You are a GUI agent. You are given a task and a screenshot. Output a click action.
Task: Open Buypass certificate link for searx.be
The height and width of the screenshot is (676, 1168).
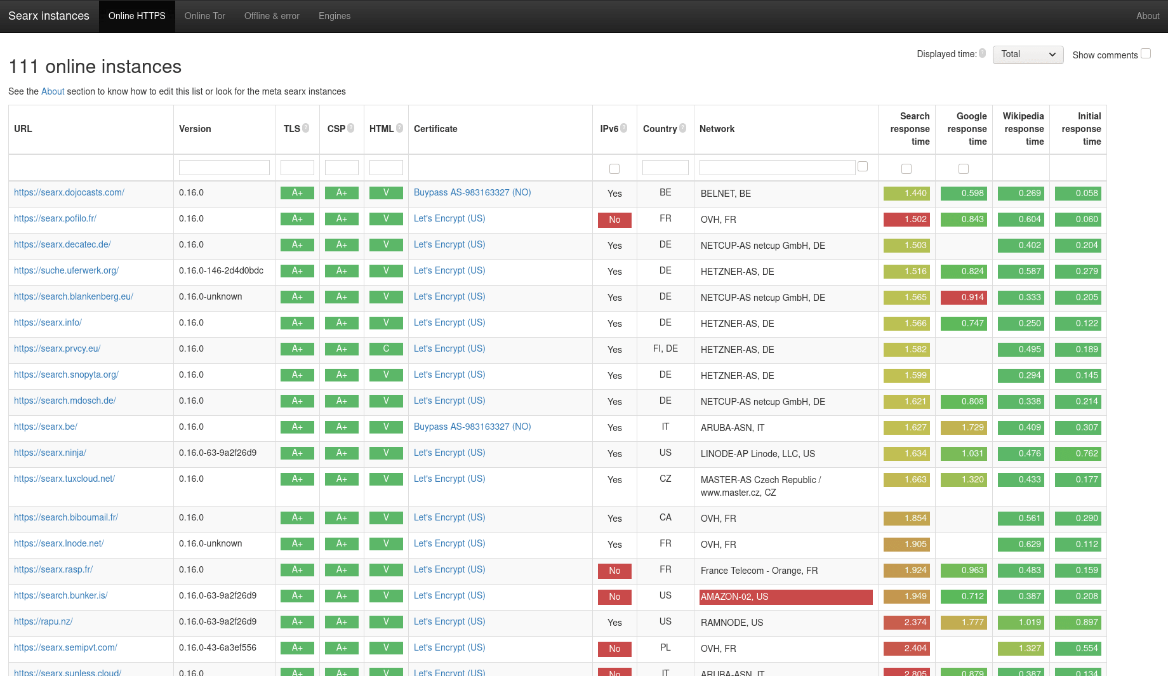[x=472, y=427]
